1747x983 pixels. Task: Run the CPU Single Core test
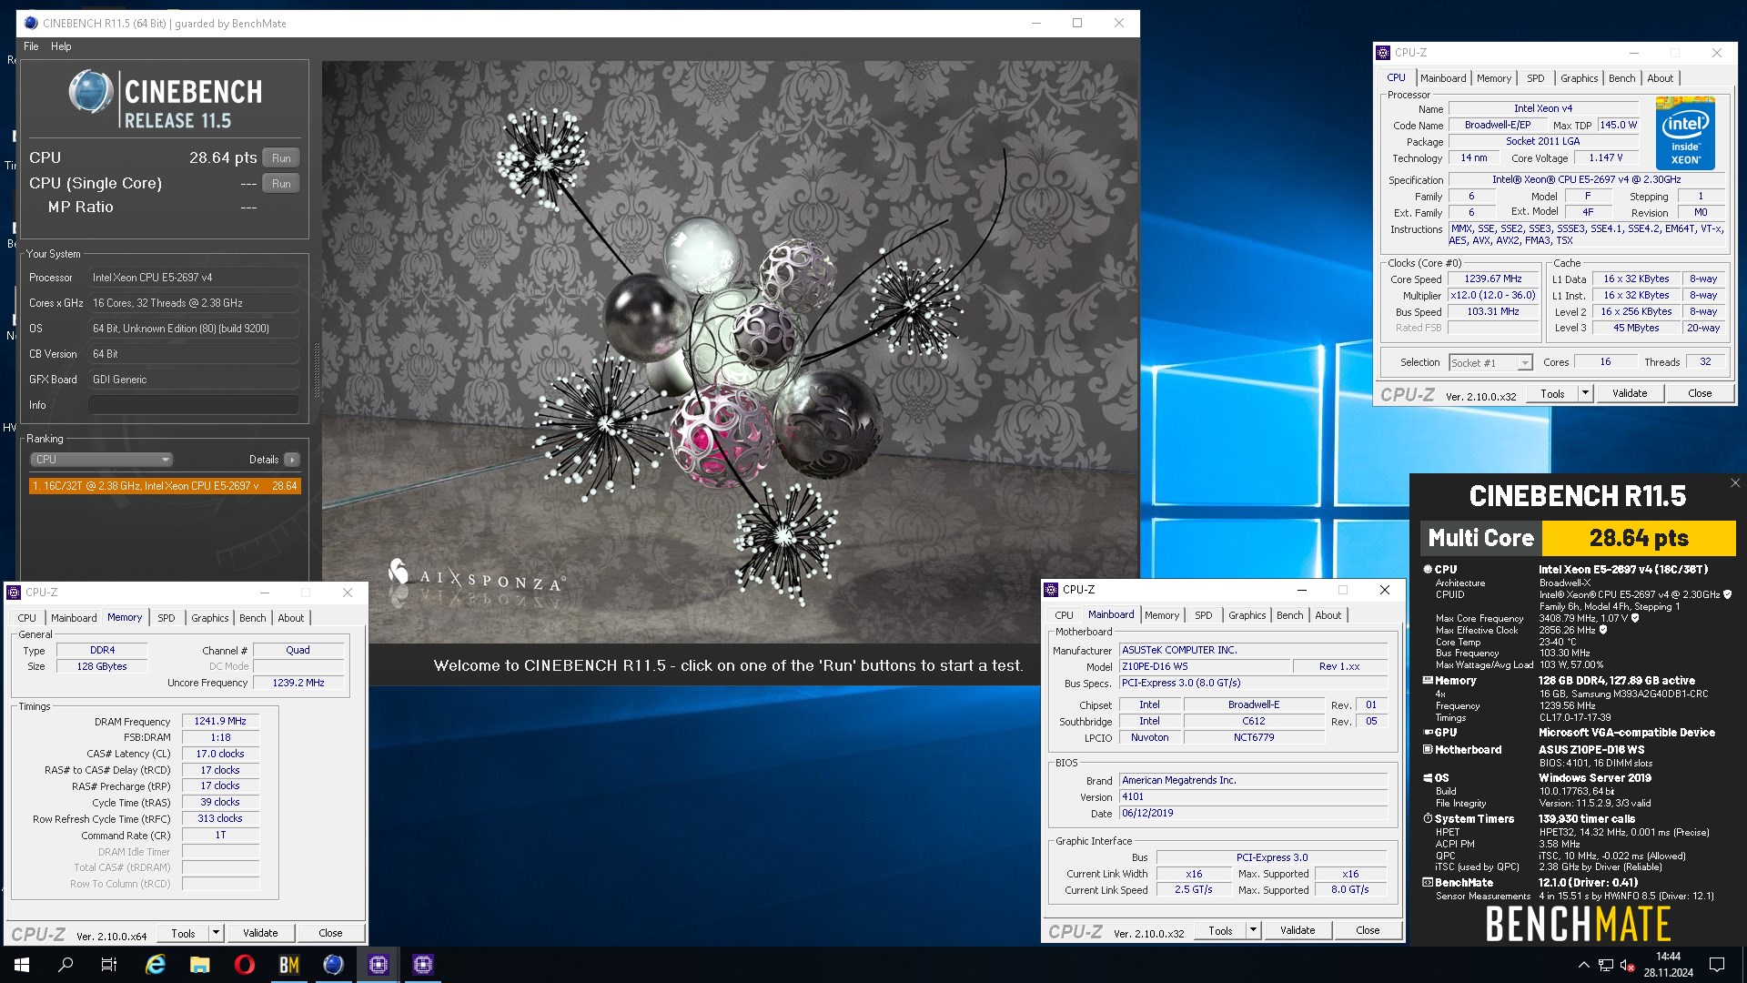(281, 184)
